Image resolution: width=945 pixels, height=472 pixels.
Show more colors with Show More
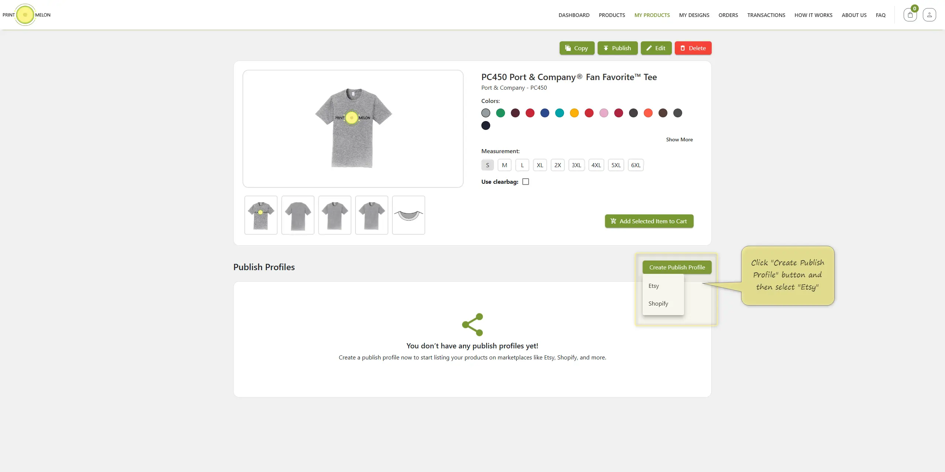pos(679,139)
